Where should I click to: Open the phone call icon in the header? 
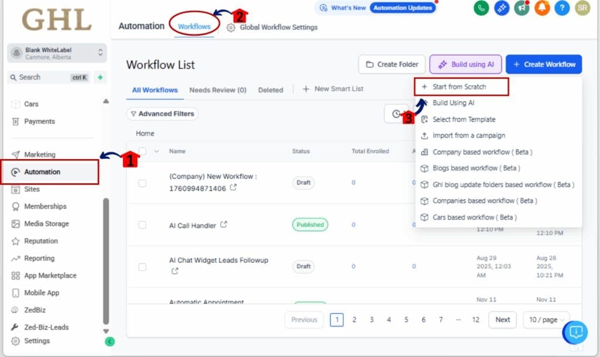[481, 9]
